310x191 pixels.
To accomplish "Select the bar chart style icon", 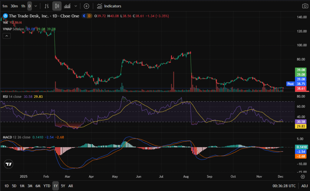I will 46,6.
